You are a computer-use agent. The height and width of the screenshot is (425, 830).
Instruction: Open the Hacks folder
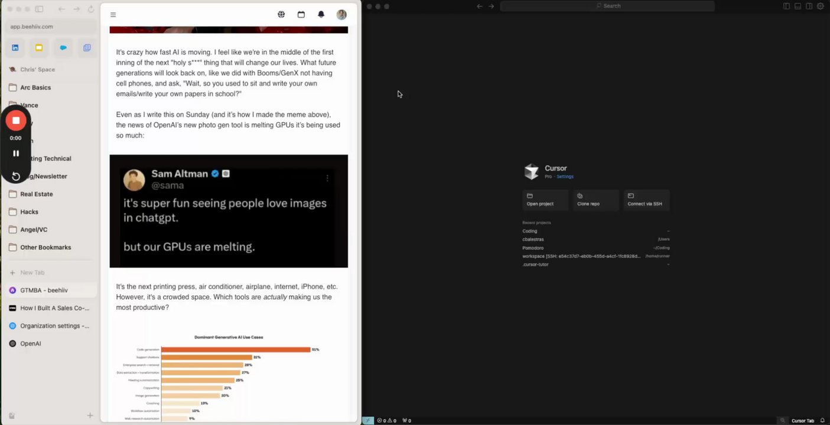51,211
